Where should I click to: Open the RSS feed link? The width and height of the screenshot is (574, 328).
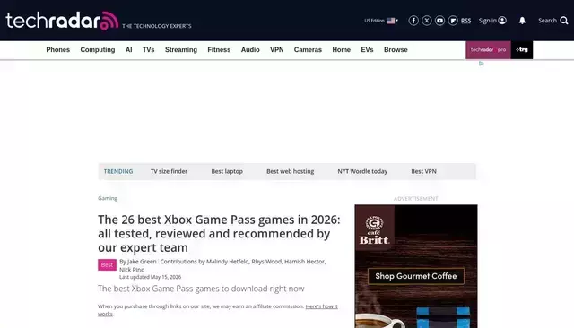click(x=465, y=21)
